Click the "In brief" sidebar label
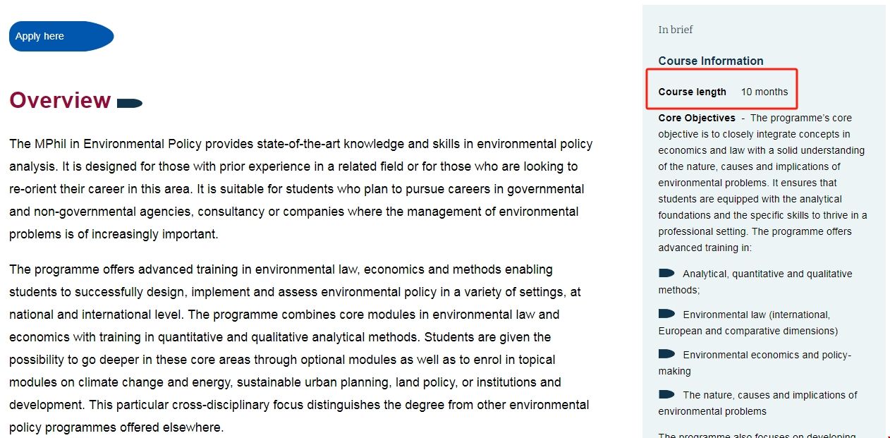This screenshot has height=438, width=890. tap(676, 30)
